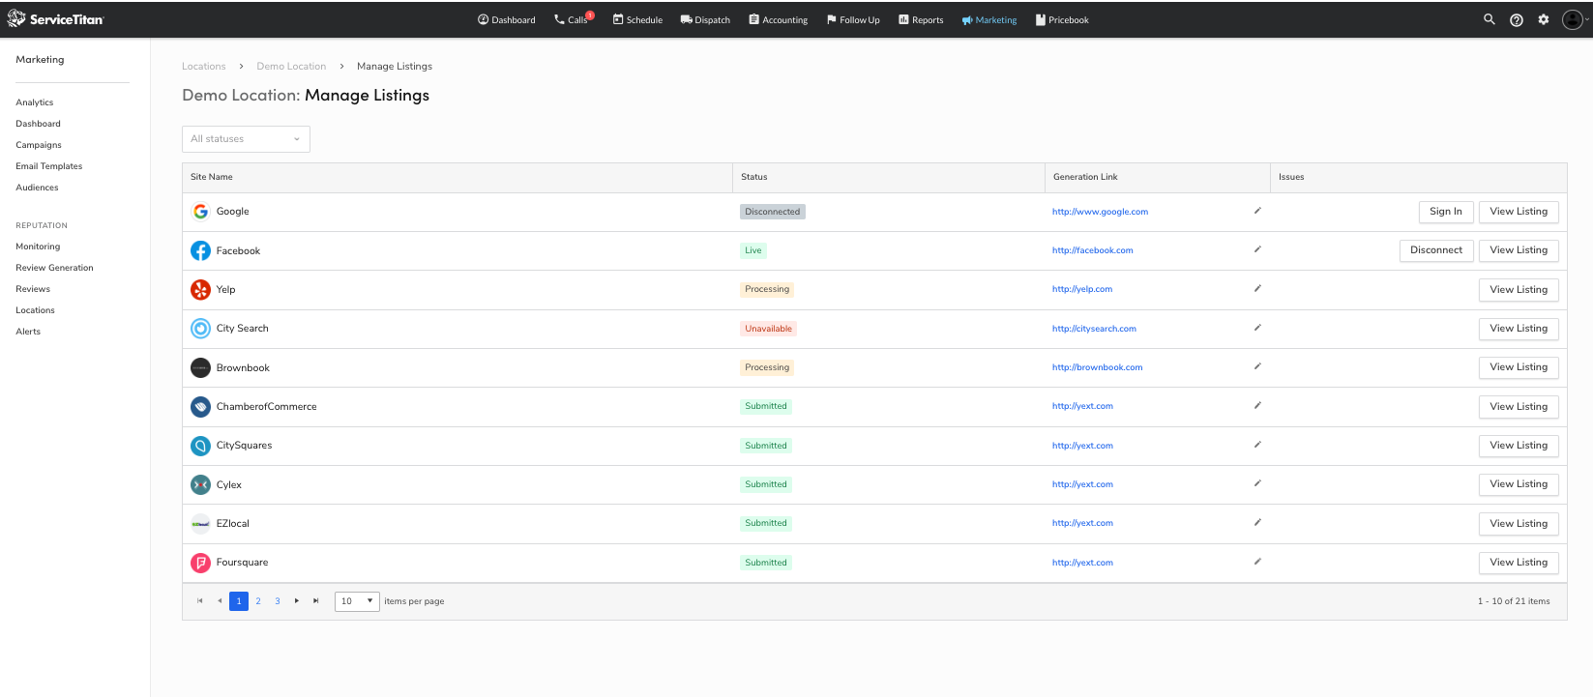Click the EZlocal logo icon
This screenshot has width=1593, height=697.
pyautogui.click(x=200, y=524)
